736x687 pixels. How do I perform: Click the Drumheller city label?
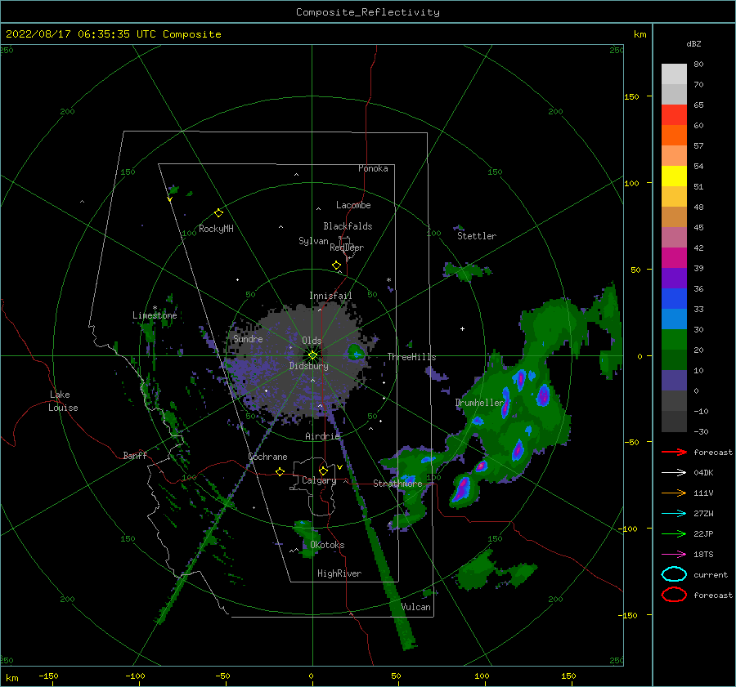tap(479, 403)
